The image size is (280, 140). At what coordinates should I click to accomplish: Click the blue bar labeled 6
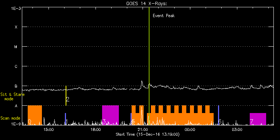click(x=218, y=115)
